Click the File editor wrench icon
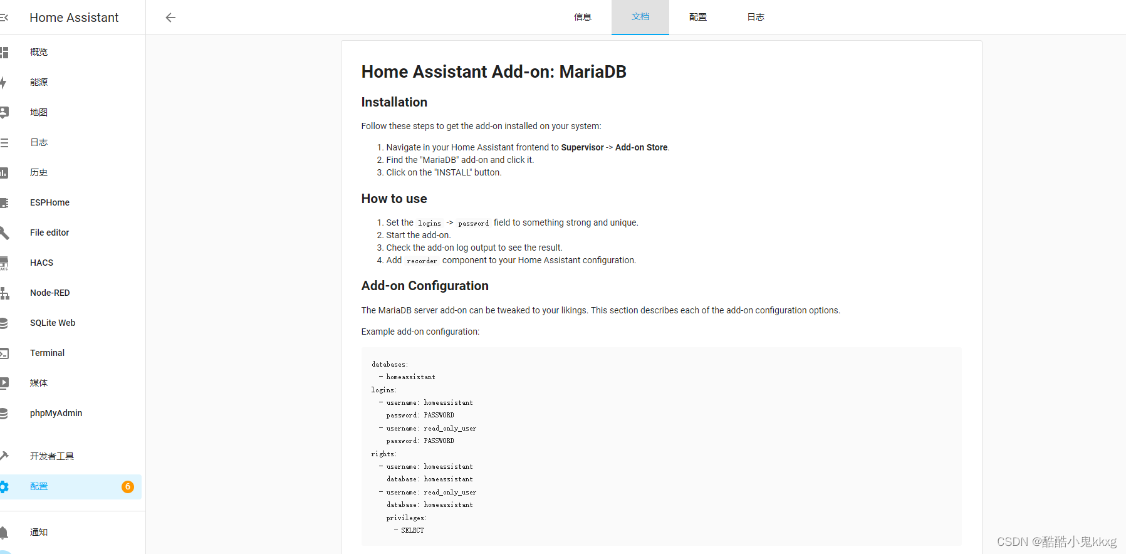 (x=4, y=233)
